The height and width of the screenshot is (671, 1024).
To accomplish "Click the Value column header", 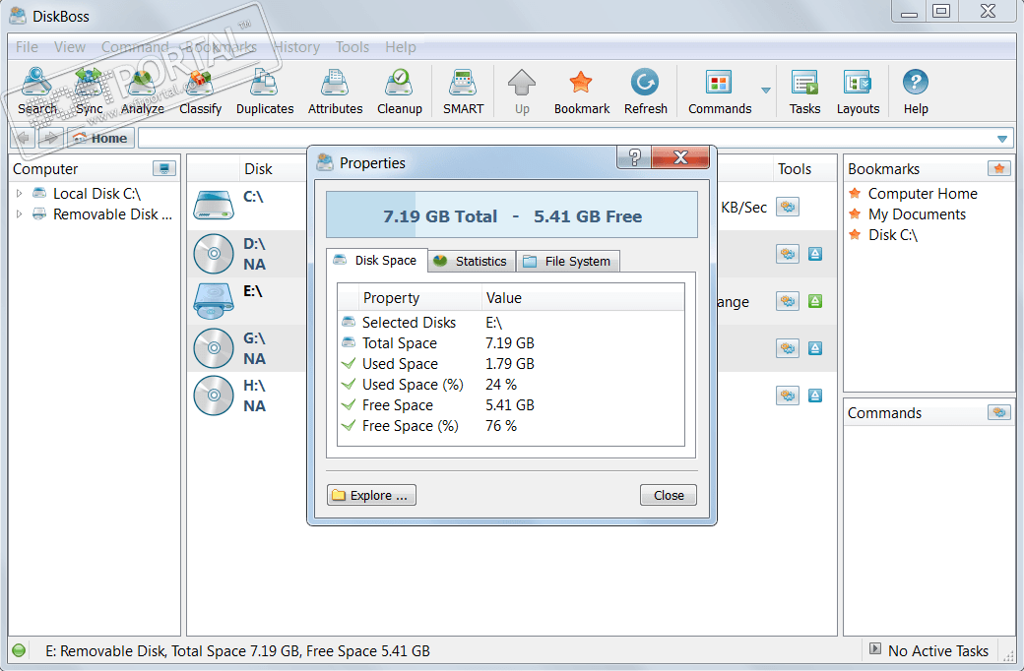I will tap(583, 298).
